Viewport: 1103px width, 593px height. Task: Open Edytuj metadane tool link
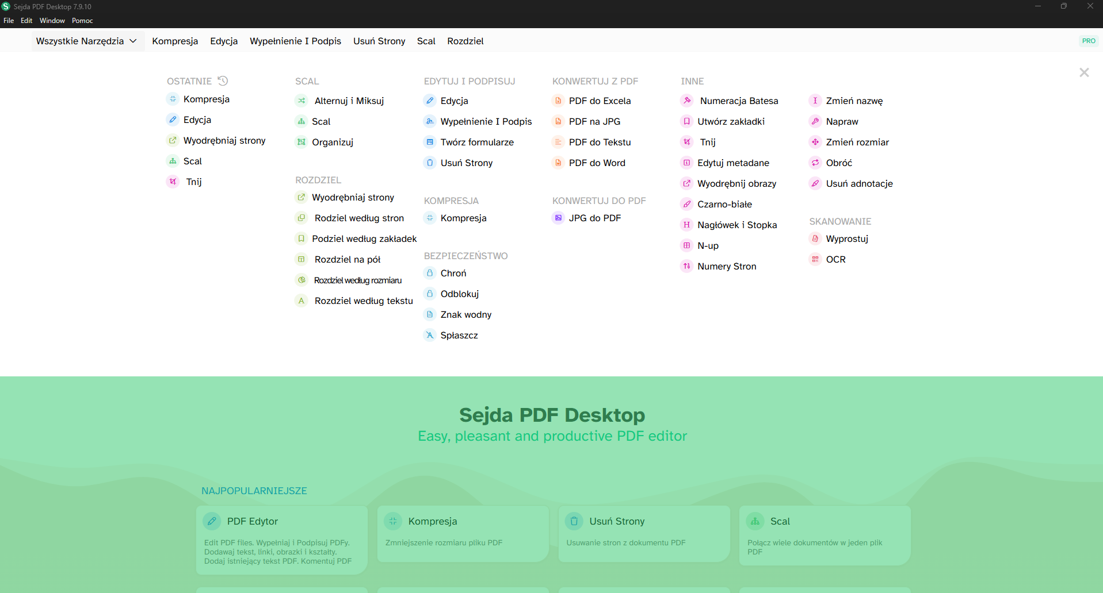[734, 163]
